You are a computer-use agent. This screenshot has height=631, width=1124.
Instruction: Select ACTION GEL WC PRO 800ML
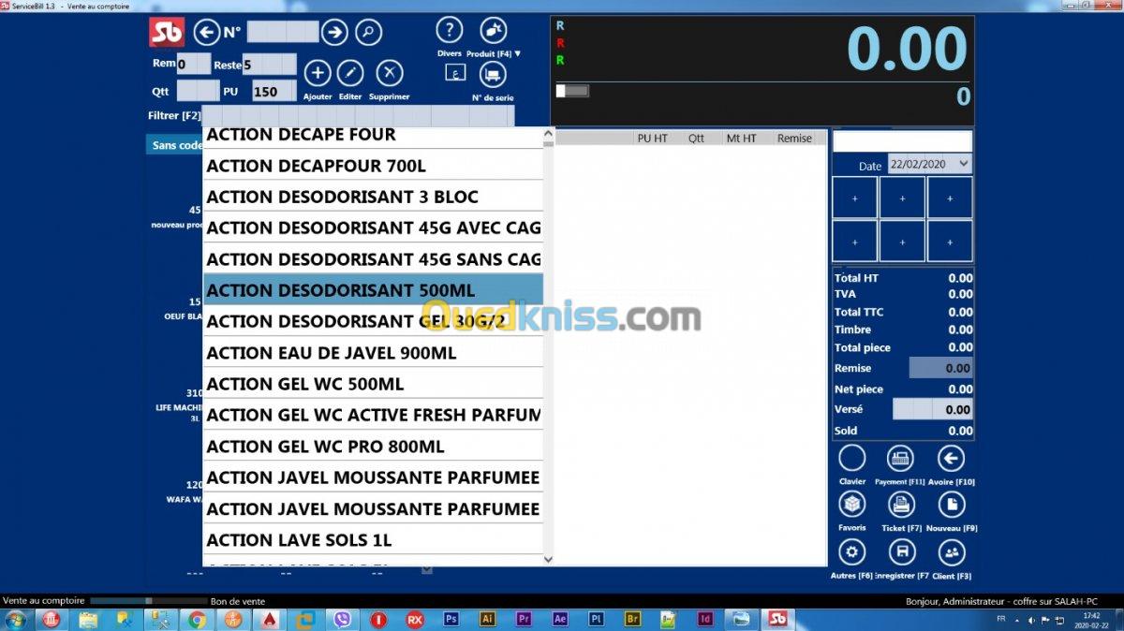point(373,447)
